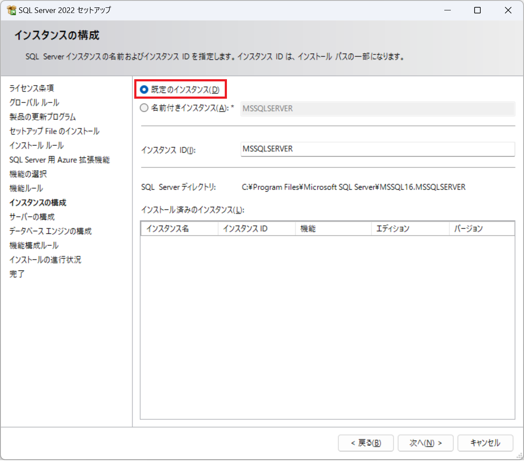
Task: Click the named instance name field
Action: [378, 109]
